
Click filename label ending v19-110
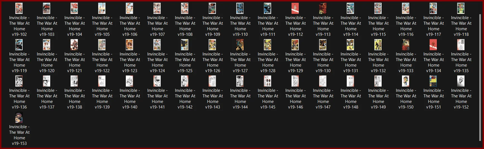tap(240, 26)
